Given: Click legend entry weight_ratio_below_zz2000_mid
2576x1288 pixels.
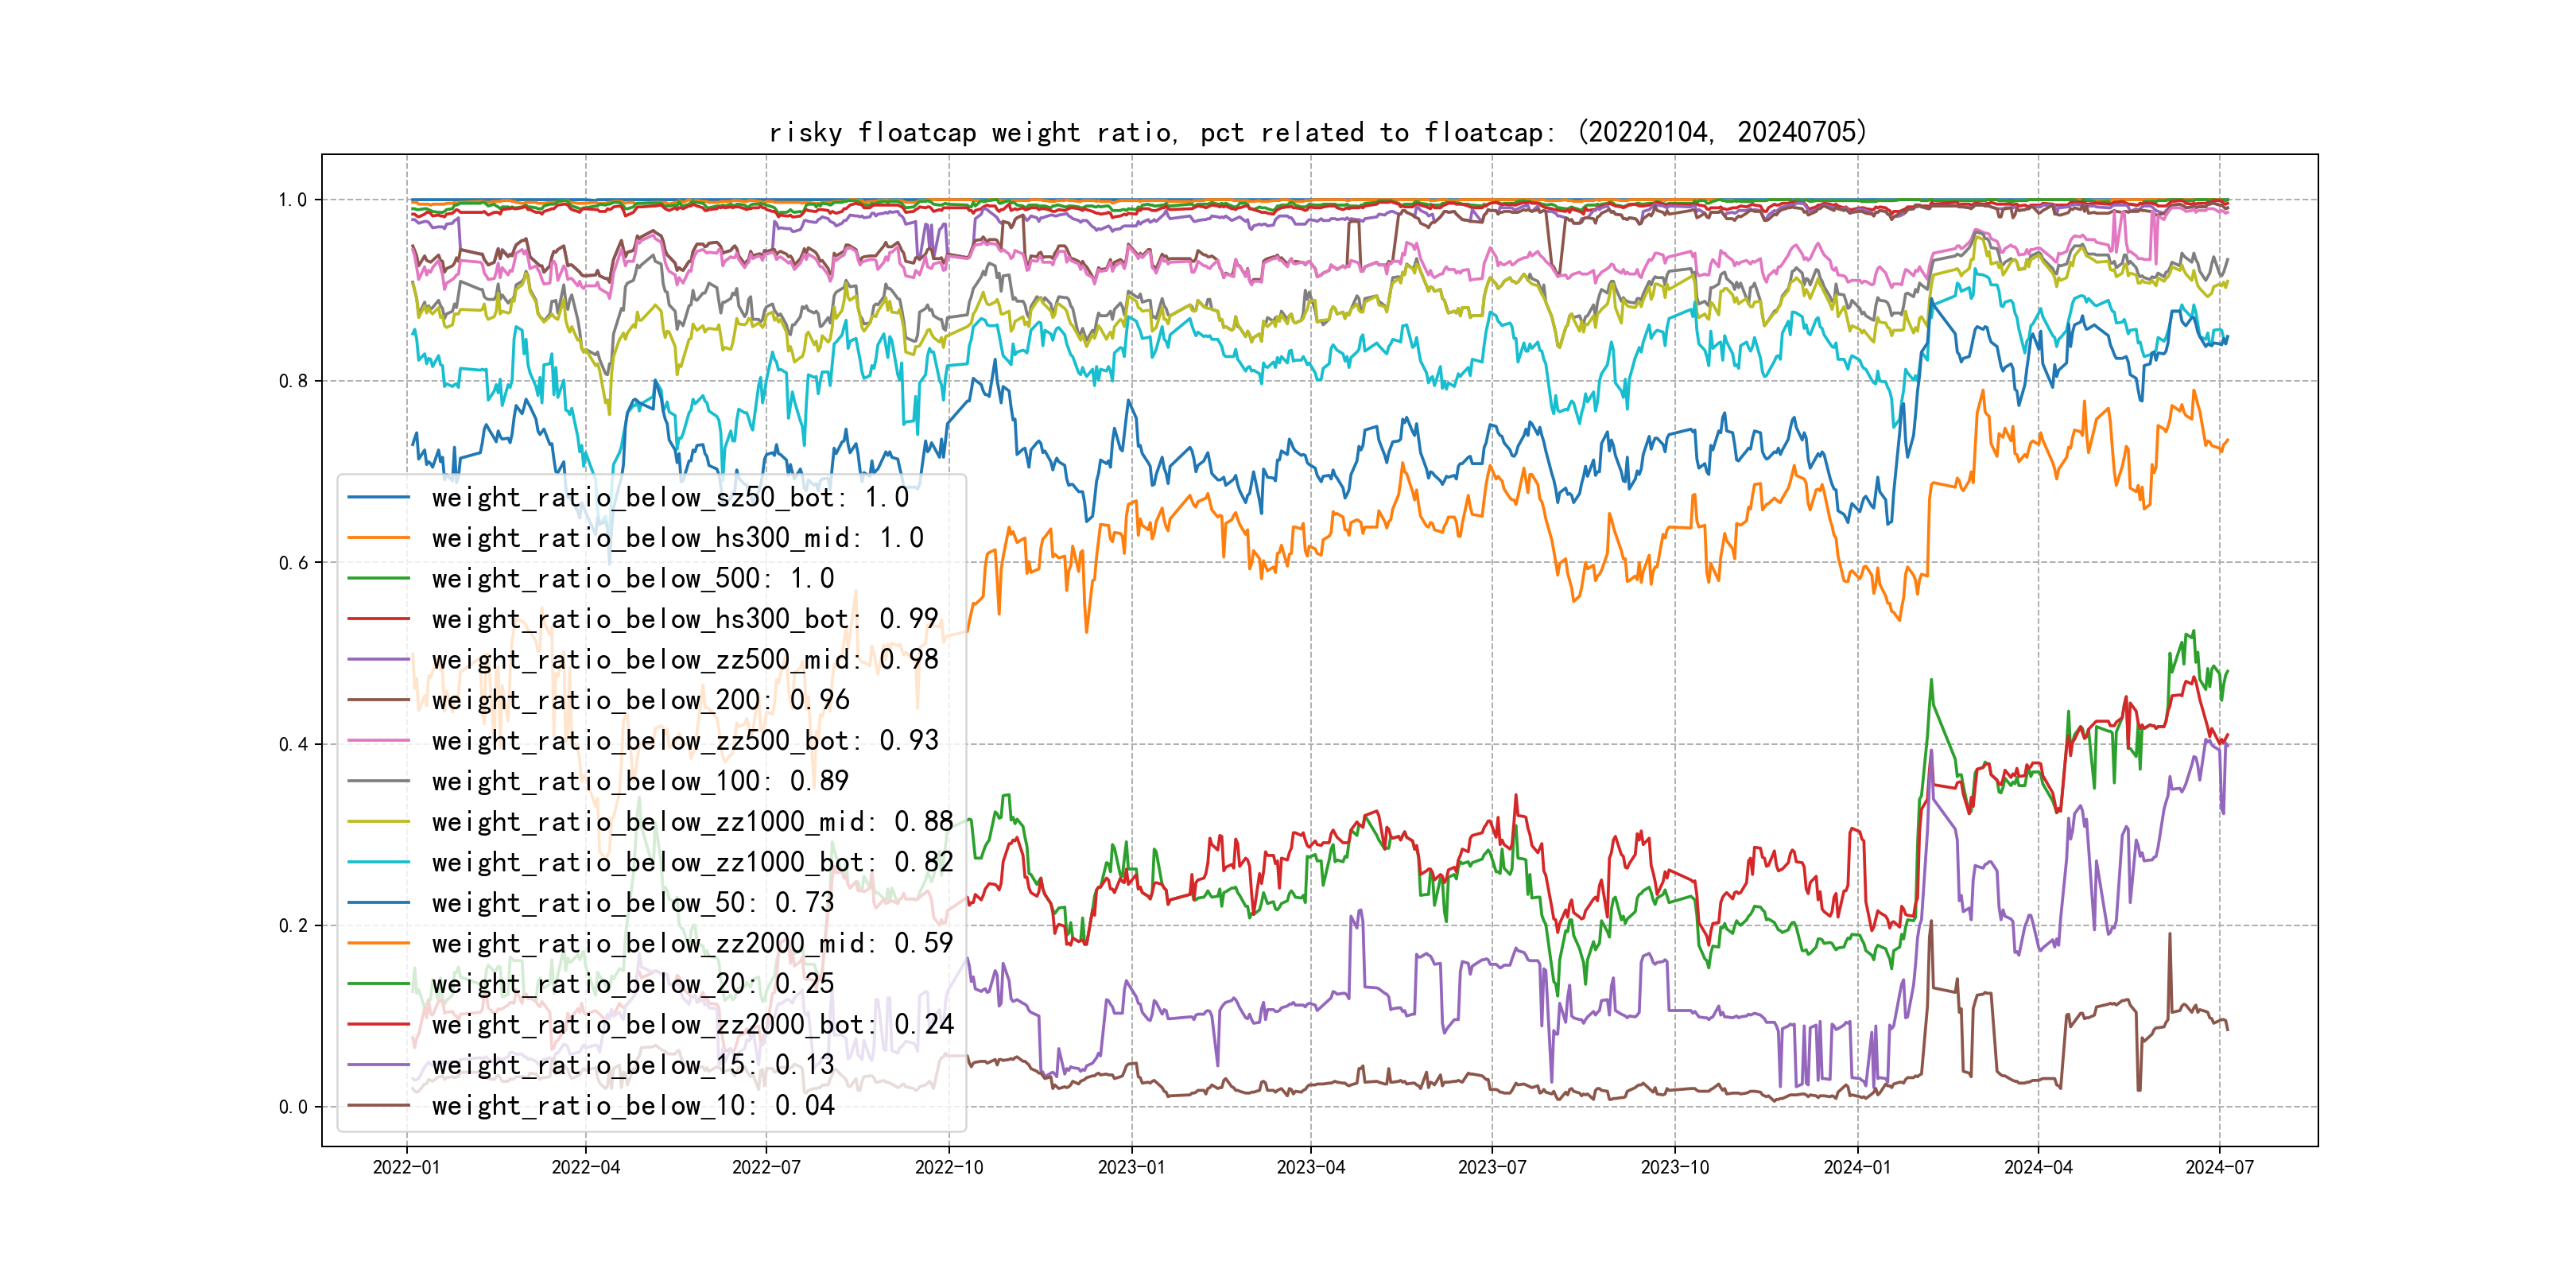Looking at the screenshot, I should (x=692, y=943).
